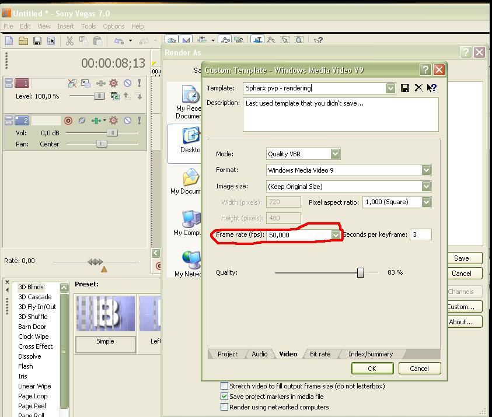Switch to the Project tab
The width and height of the screenshot is (492, 417).
click(x=228, y=354)
